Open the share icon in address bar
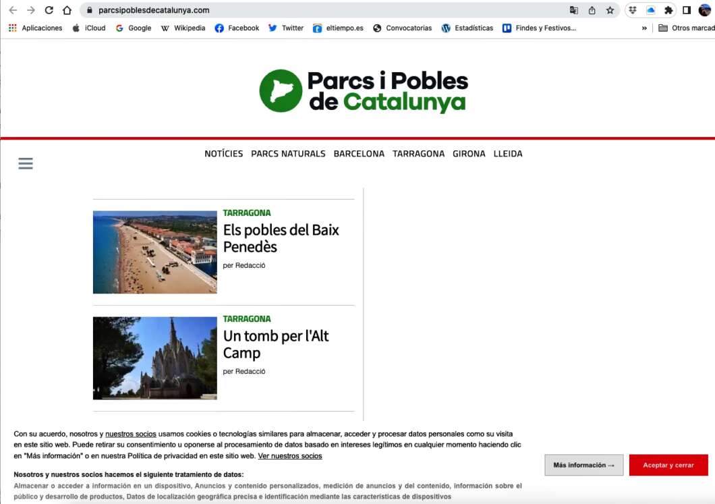Image resolution: width=715 pixels, height=504 pixels. coord(592,10)
